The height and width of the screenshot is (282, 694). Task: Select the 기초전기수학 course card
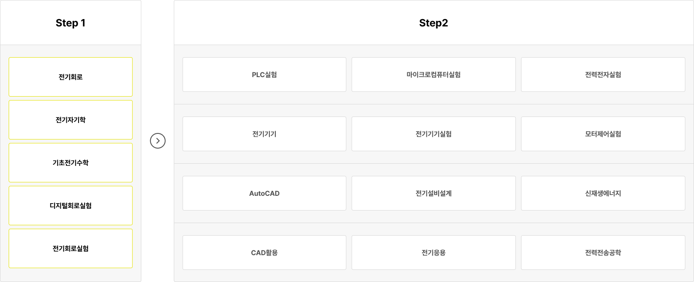[70, 162]
